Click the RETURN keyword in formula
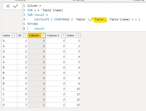Image resolution: width=146 pixels, height=111 pixels. [x=33, y=24]
